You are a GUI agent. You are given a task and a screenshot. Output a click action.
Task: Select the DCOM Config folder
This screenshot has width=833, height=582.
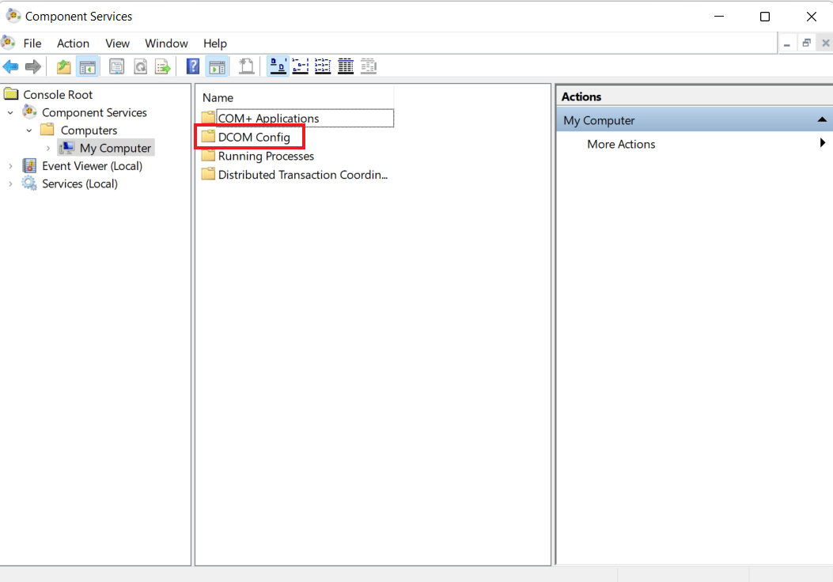coord(254,138)
